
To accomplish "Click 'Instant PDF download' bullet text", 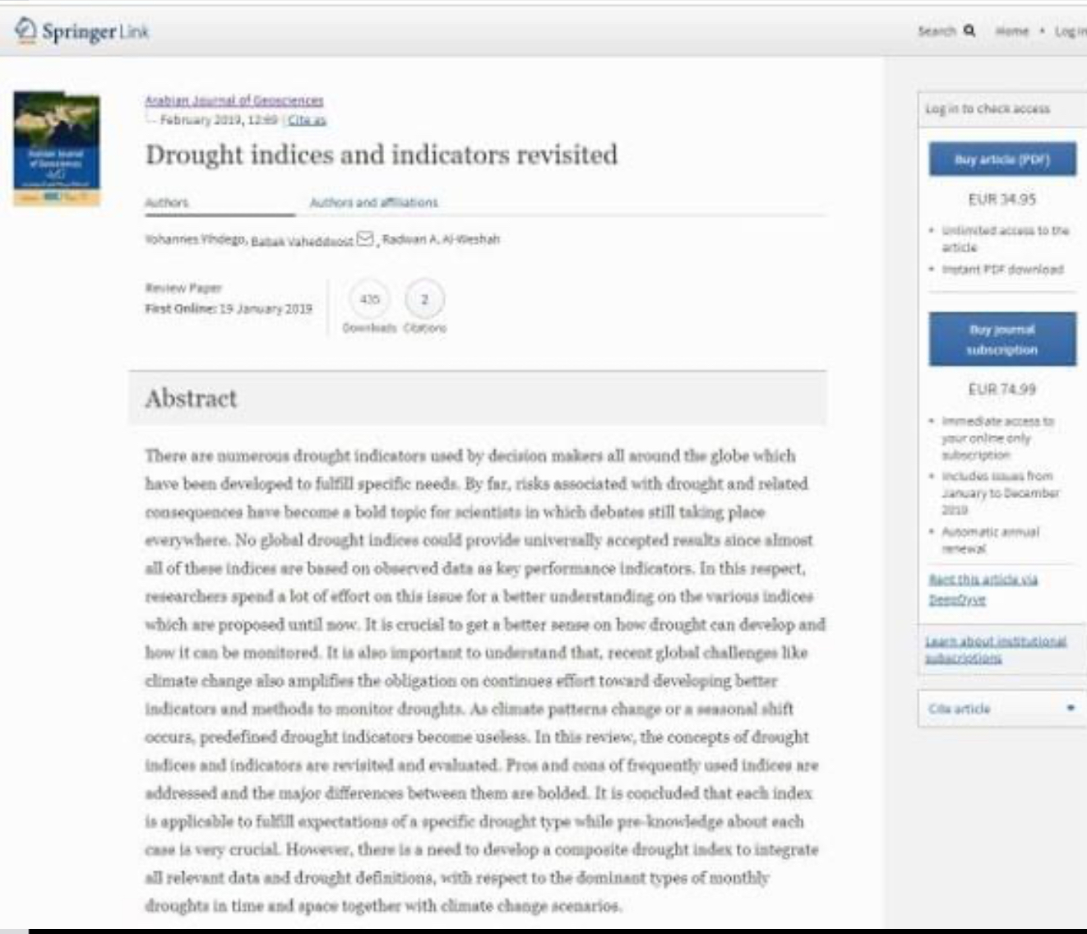I will (1002, 269).
